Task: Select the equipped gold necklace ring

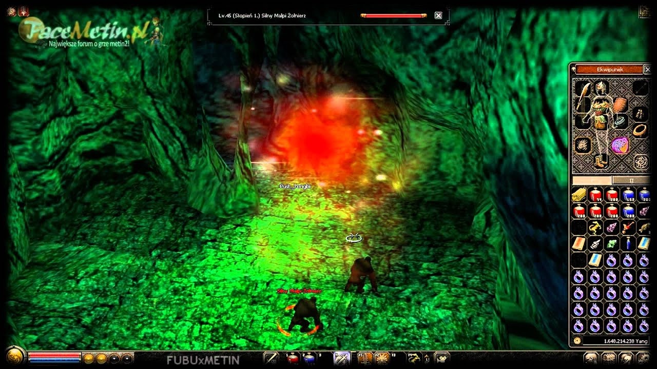Action: click(x=639, y=129)
